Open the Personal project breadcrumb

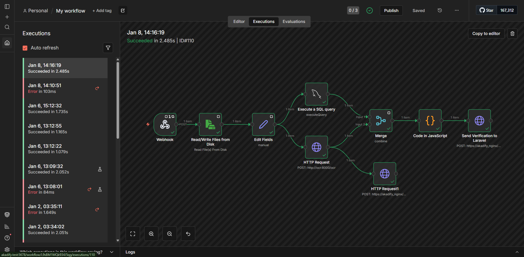(x=35, y=11)
